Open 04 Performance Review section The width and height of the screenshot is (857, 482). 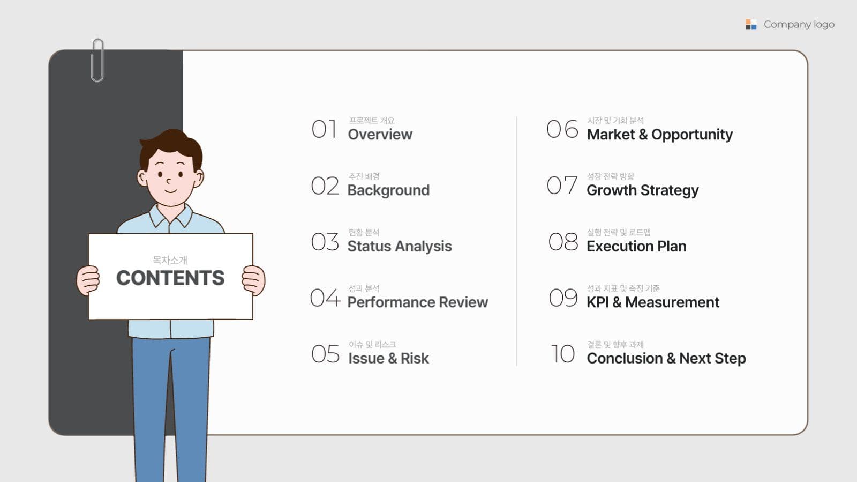[x=399, y=298]
